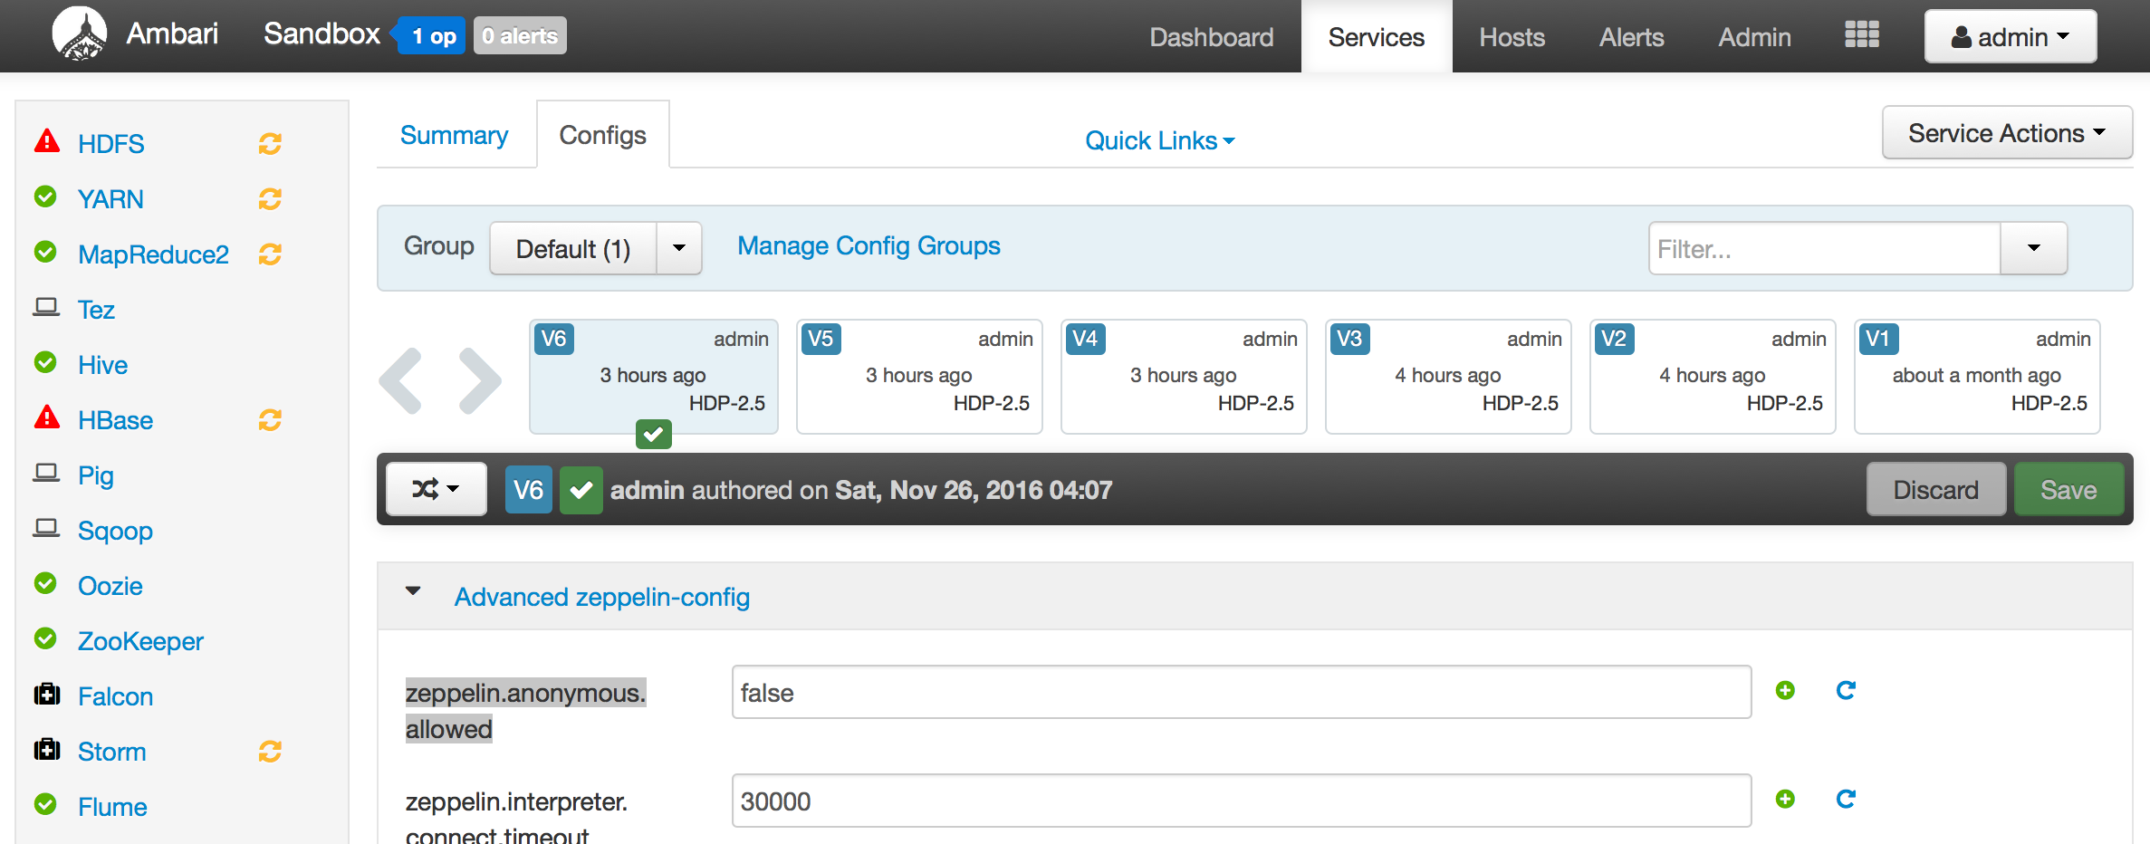The image size is (2150, 844).
Task: Open the Group Default dropdown
Action: click(595, 248)
